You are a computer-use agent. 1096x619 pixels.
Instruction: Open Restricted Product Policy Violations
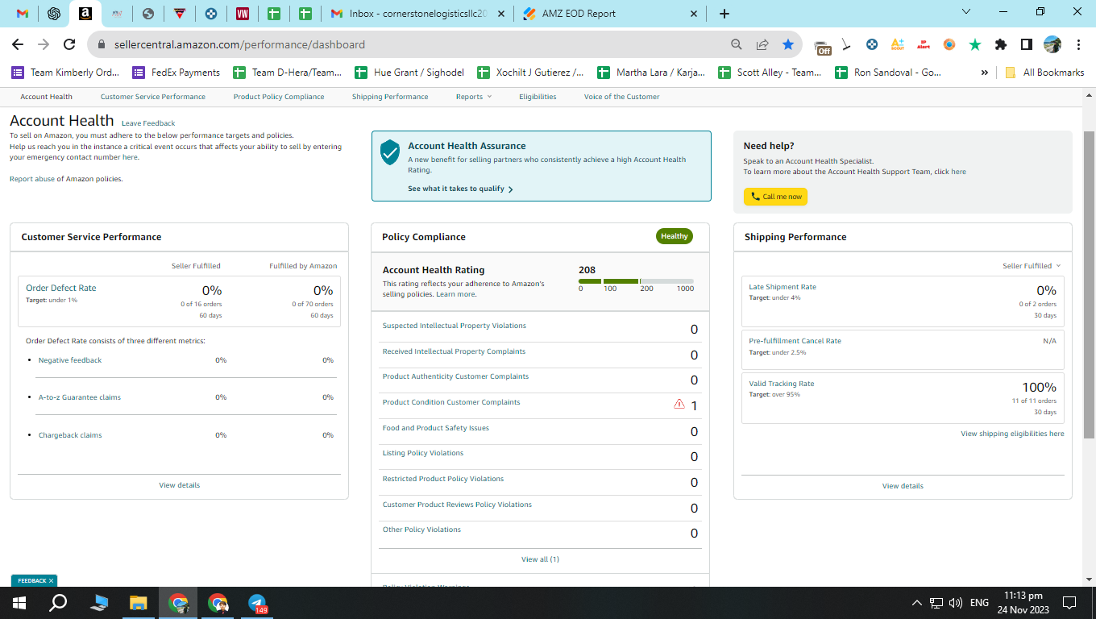443,479
